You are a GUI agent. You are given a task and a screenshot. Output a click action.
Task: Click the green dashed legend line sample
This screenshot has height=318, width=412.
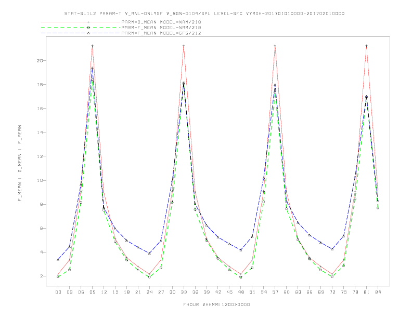click(x=81, y=28)
